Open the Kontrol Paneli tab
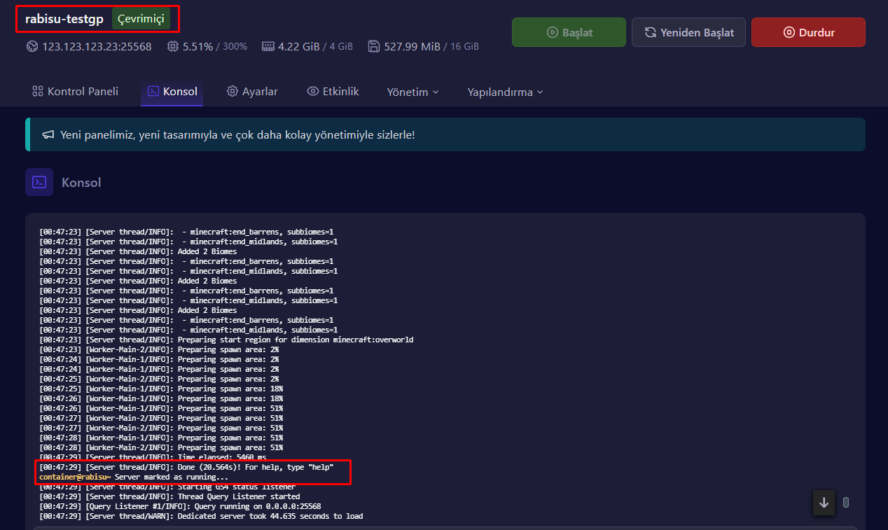The height and width of the screenshot is (530, 888). pos(75,92)
